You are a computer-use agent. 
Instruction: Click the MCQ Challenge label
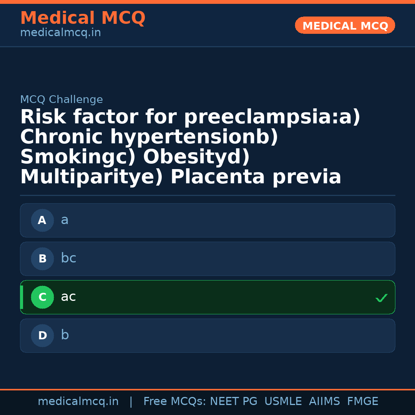(x=61, y=100)
